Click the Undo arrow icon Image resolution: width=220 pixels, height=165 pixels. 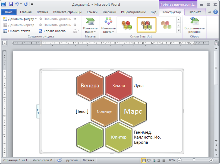[17, 4]
